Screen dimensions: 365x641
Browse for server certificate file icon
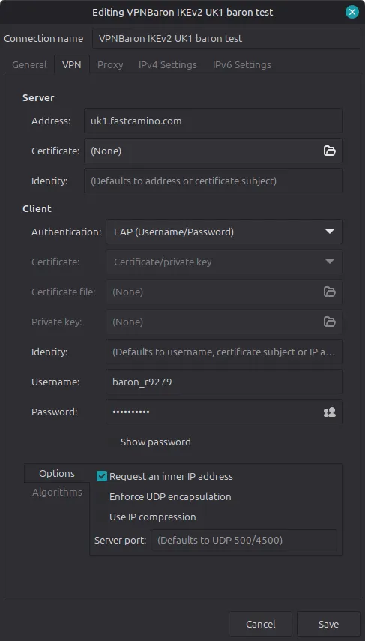(x=330, y=151)
